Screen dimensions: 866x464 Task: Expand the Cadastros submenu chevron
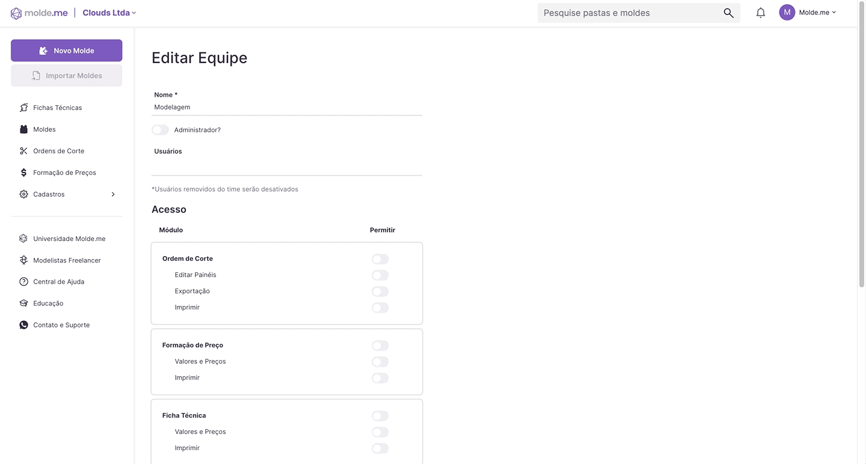click(x=113, y=194)
